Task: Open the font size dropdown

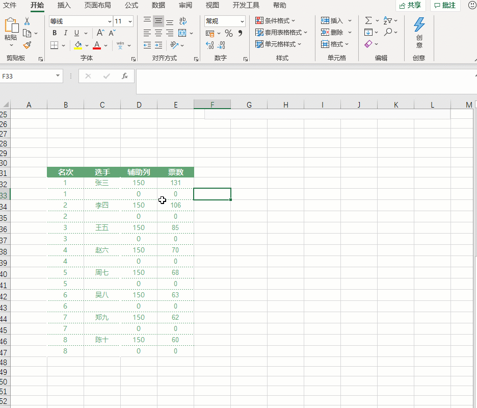Action: 130,21
